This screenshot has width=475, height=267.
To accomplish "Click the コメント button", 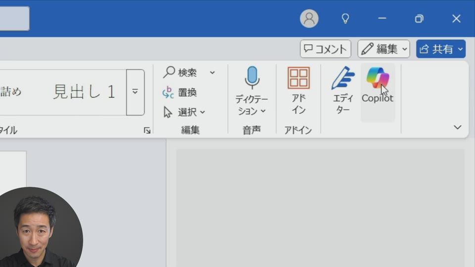I will (x=325, y=49).
